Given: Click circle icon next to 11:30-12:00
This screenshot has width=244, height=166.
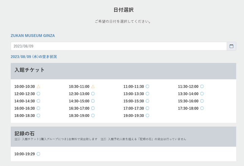Looking at the screenshot, I should 202,86.
